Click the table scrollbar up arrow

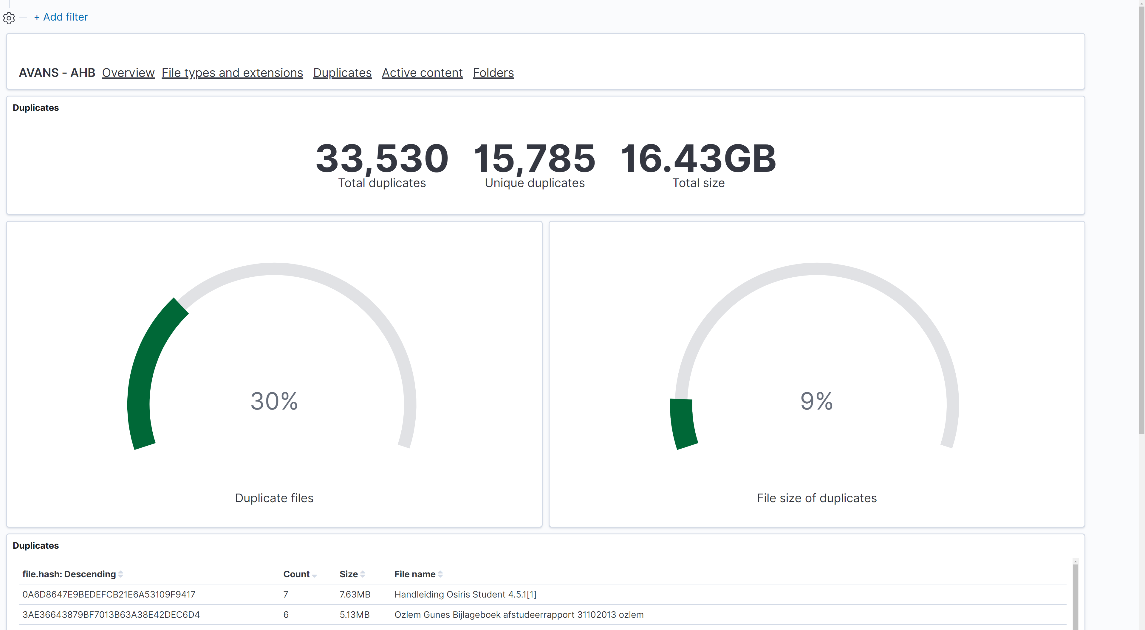click(x=1075, y=561)
